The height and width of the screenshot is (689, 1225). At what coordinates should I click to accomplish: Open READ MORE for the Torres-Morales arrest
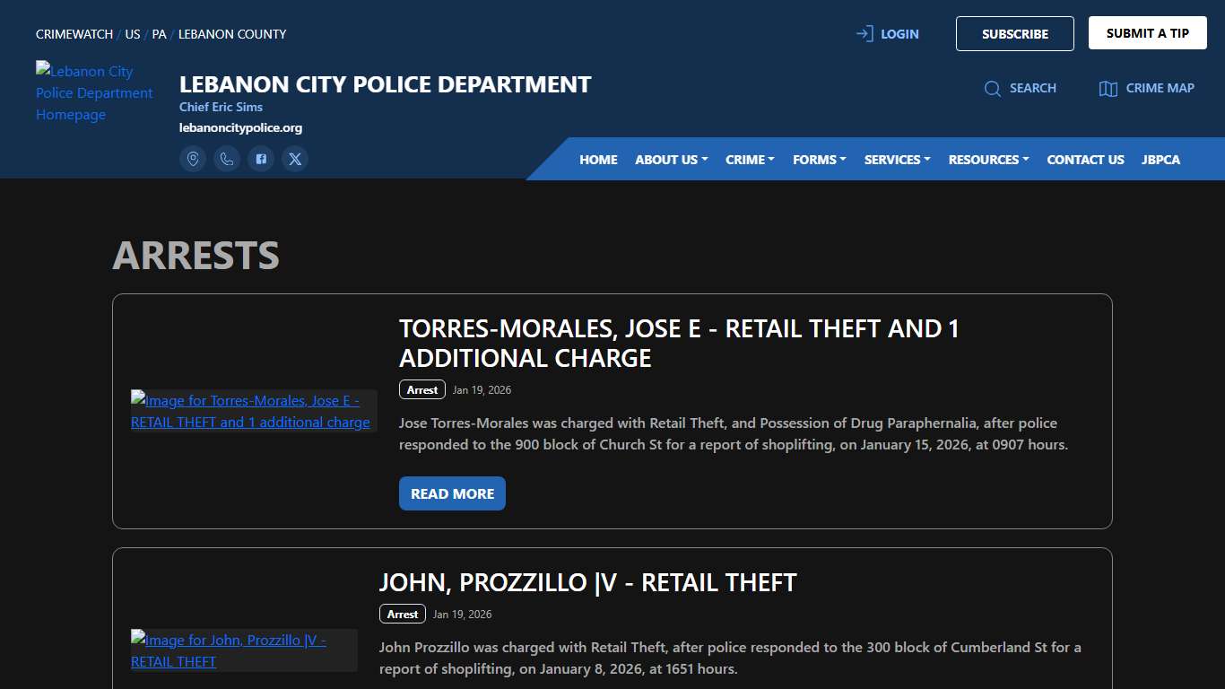(452, 493)
